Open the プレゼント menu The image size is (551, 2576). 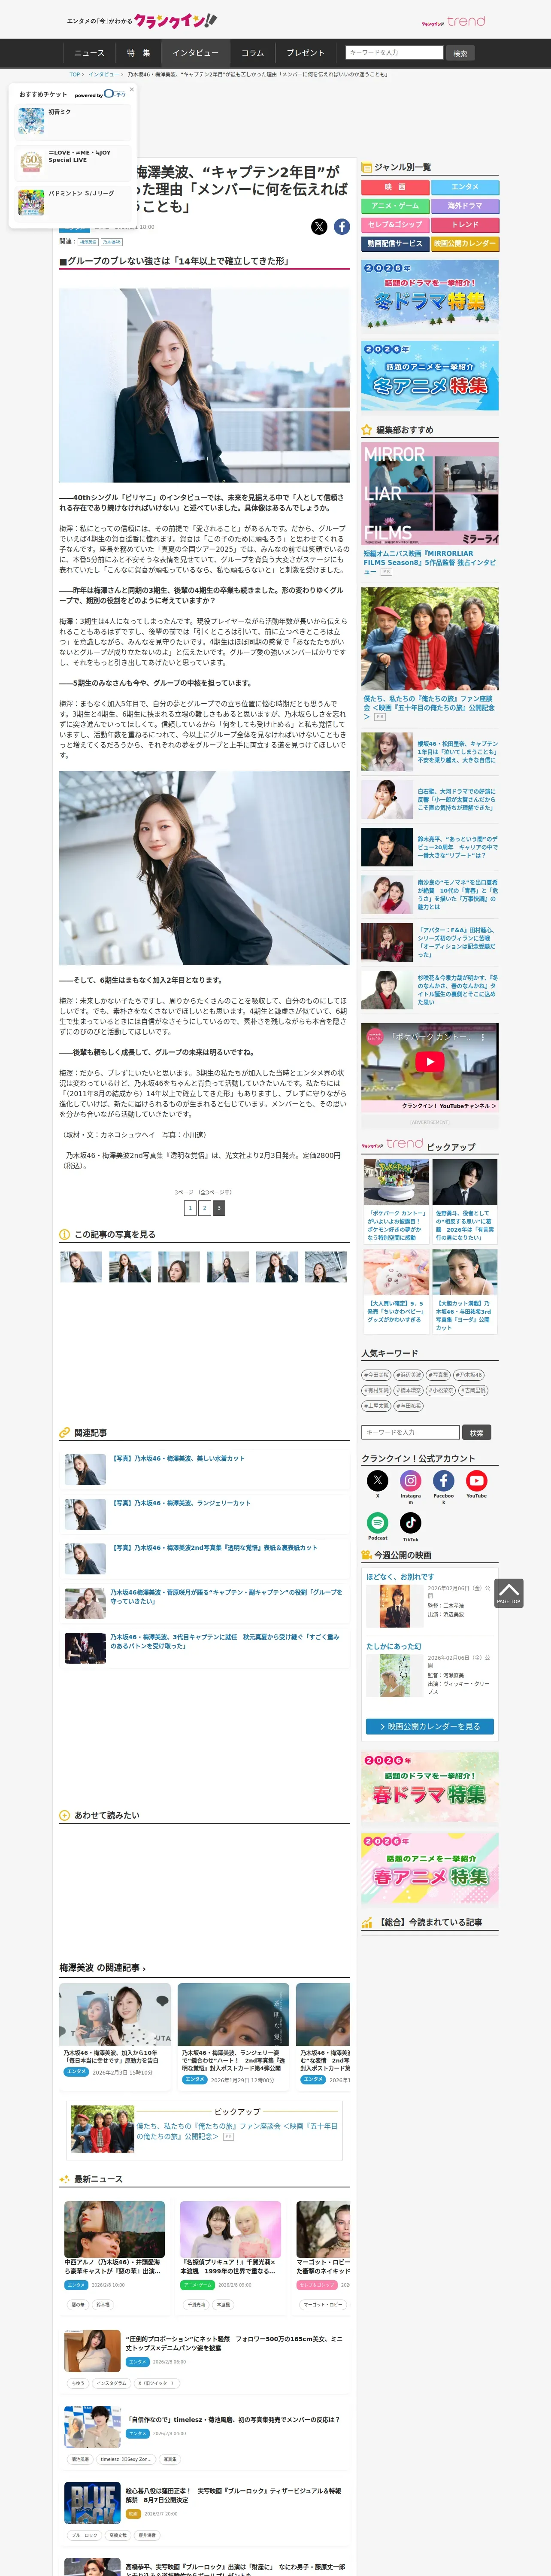tap(306, 53)
